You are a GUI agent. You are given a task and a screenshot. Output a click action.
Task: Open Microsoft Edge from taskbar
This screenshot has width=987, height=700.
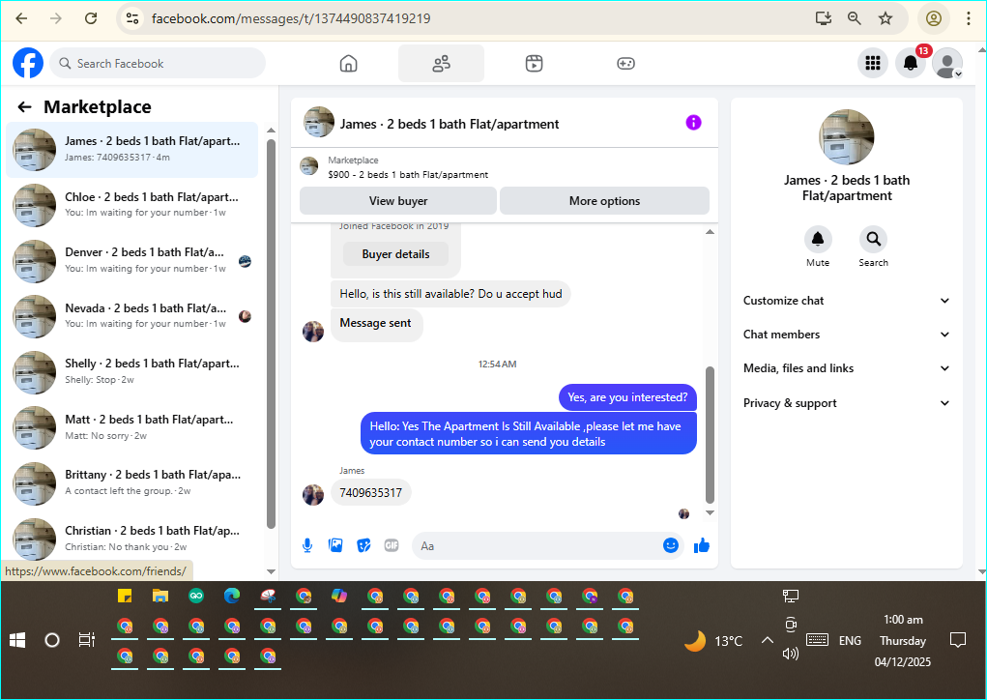232,596
